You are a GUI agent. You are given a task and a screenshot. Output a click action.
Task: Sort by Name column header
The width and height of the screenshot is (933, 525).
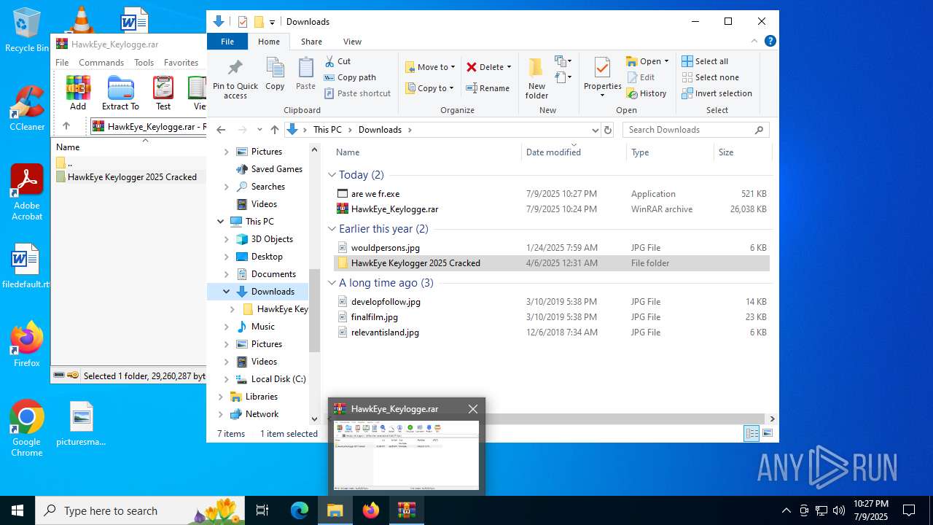pyautogui.click(x=348, y=152)
